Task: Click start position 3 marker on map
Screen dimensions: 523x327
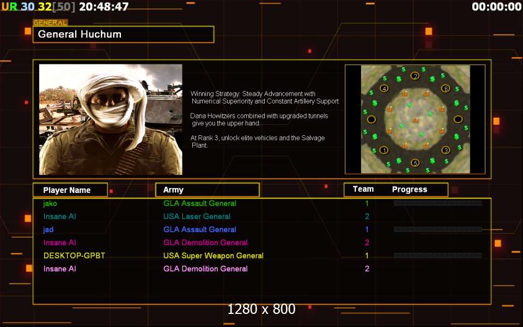Action: pyautogui.click(x=446, y=150)
